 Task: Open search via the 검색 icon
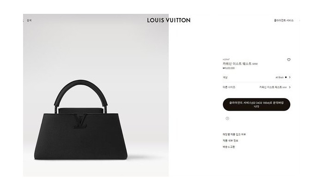tap(24, 20)
